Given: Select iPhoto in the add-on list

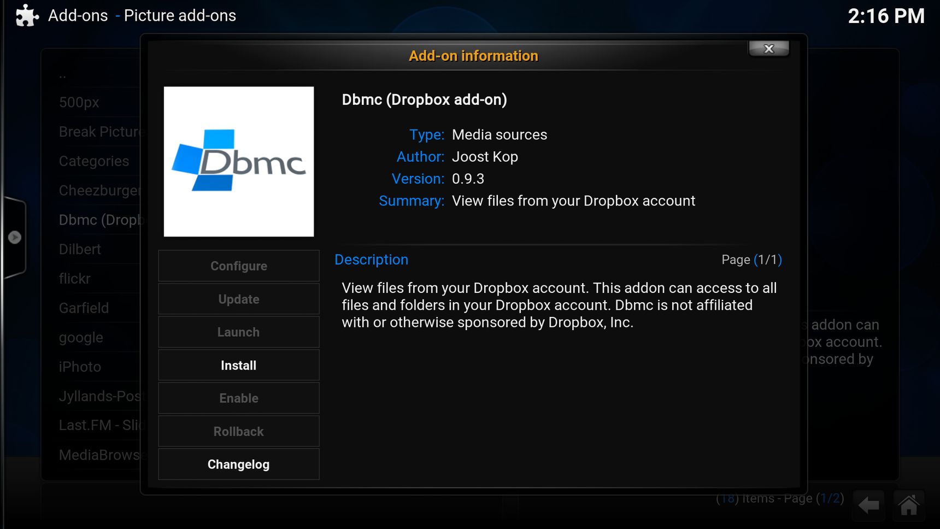Looking at the screenshot, I should [x=80, y=367].
